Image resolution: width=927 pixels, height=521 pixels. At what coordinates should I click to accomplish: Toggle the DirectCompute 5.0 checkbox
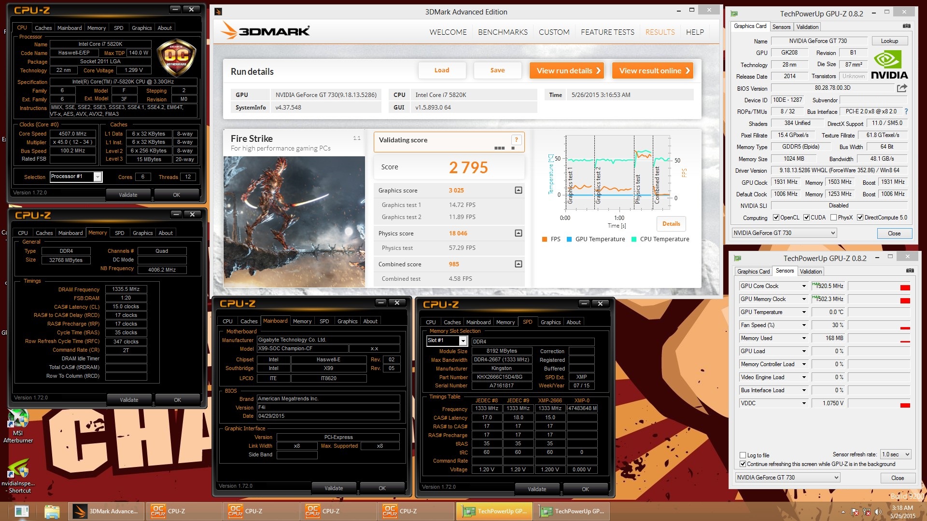click(x=860, y=218)
